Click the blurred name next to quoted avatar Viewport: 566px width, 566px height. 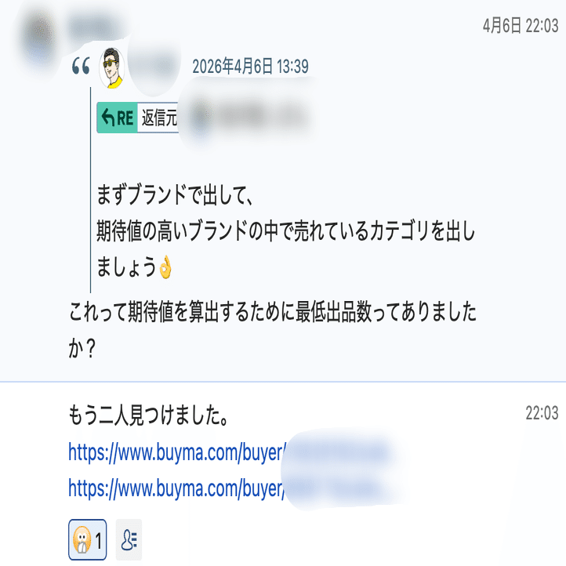pyautogui.click(x=154, y=67)
